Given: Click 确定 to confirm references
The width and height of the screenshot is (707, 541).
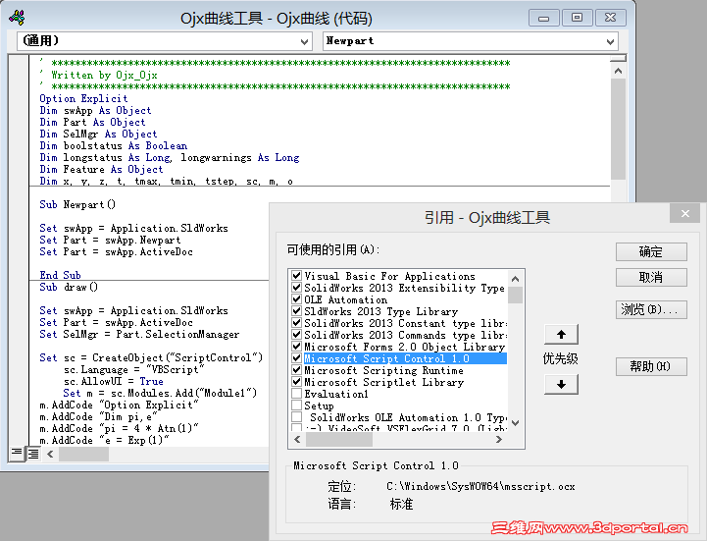Looking at the screenshot, I should click(x=651, y=251).
